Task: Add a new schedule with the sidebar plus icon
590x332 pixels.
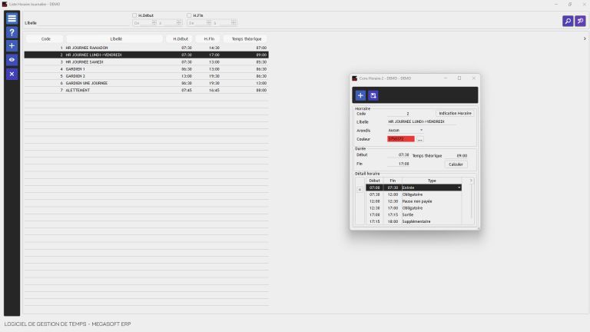Action: (12, 46)
